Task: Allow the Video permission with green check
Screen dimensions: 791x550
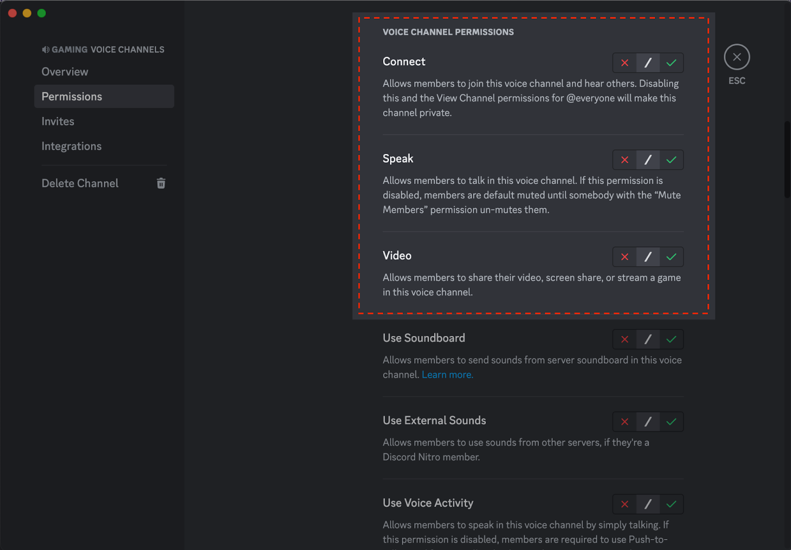Action: [x=671, y=257]
